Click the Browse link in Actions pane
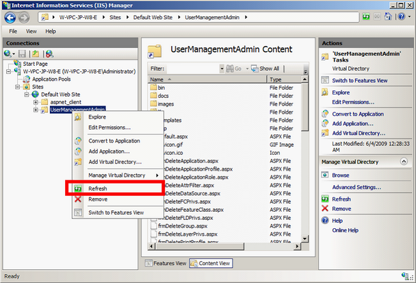 pos(340,175)
